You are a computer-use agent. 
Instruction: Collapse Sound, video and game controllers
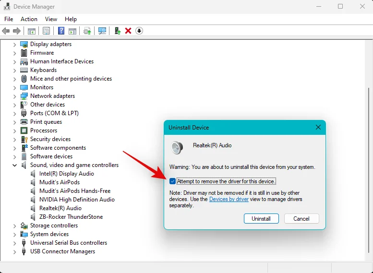coord(14,165)
